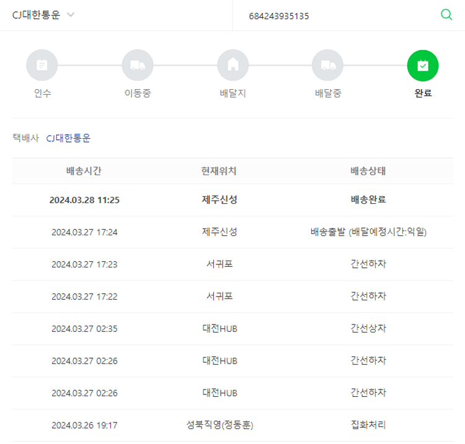
Task: Open the blue CJ대한통운 courier link
Action: click(68, 138)
